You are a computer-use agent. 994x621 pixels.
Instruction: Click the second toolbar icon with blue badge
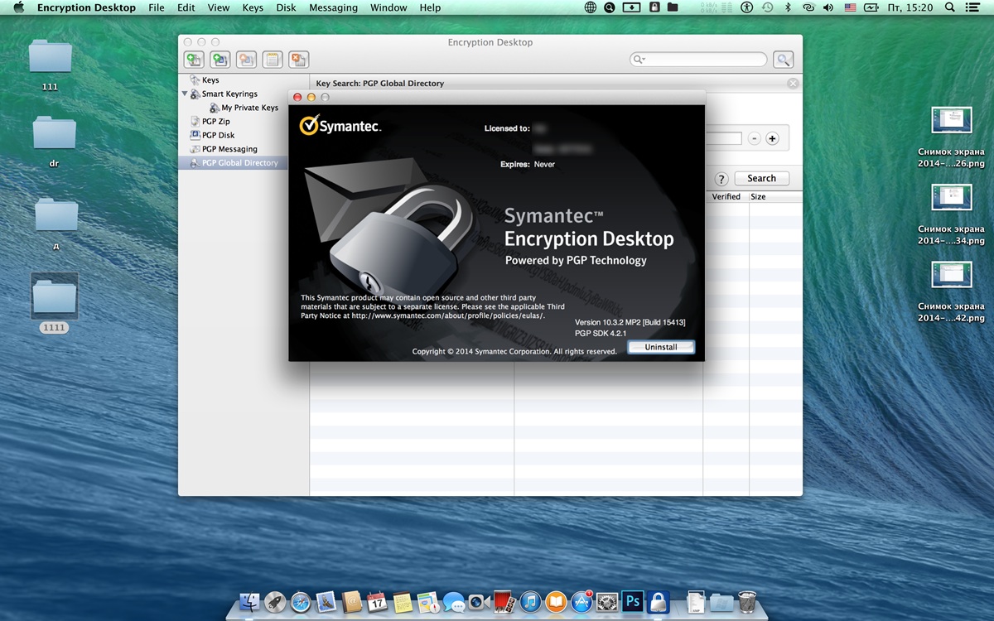tap(220, 59)
